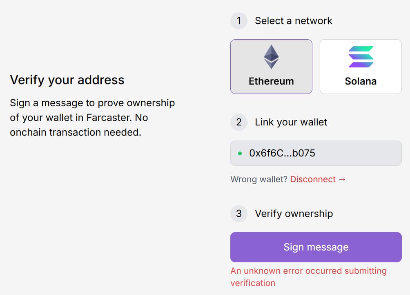
Task: Click the red unknown error message
Action: pos(308,277)
